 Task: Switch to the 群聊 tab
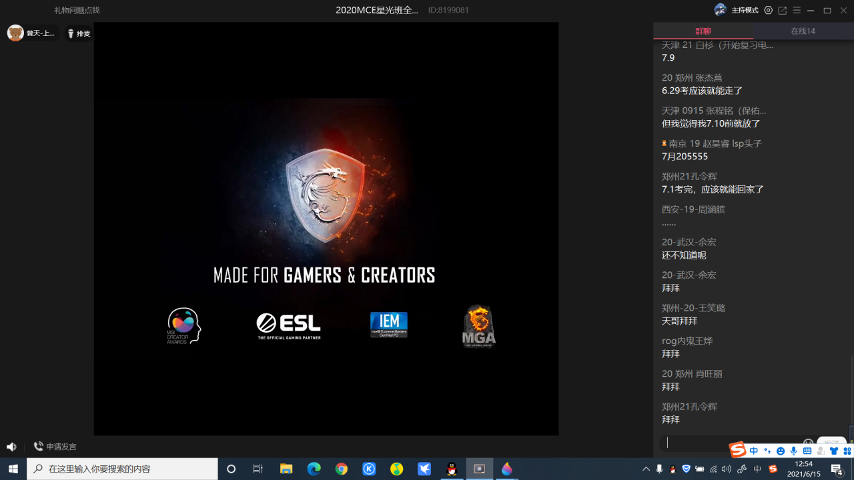pos(703,31)
